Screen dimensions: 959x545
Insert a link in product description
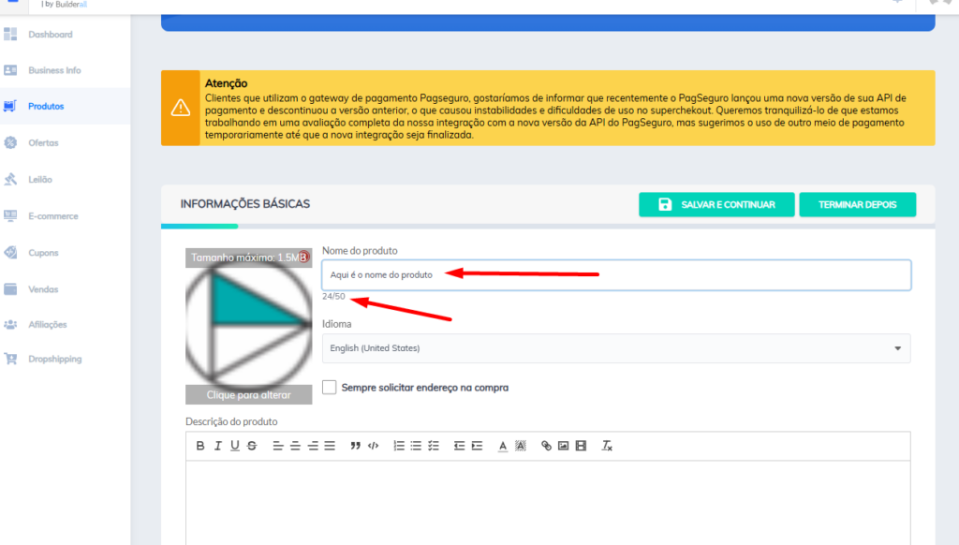(547, 446)
